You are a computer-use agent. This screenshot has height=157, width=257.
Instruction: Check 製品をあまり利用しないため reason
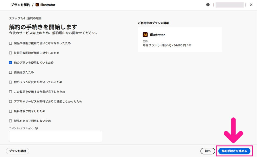click(x=10, y=121)
